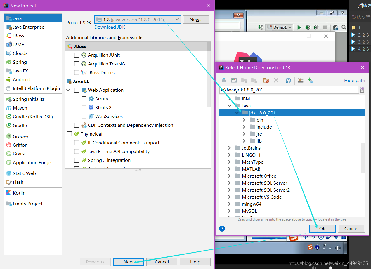Enable Arquillian JUnit checkbox

77,55
